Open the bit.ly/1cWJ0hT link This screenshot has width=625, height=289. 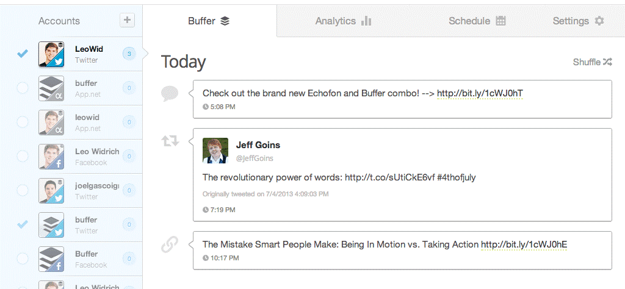(480, 93)
